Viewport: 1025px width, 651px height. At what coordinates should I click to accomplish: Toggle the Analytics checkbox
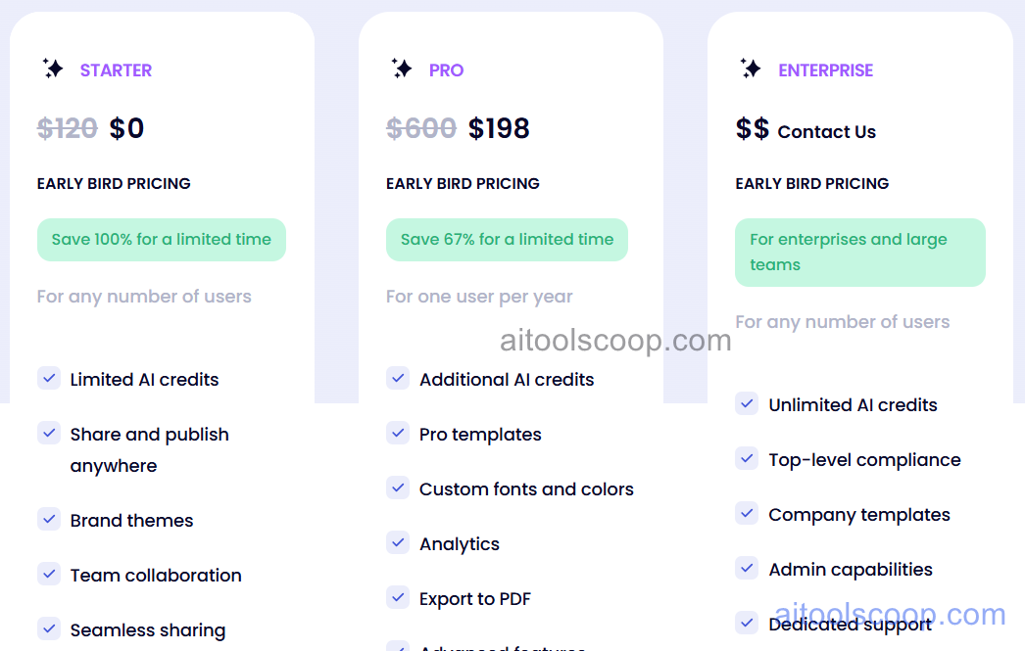[x=398, y=542]
